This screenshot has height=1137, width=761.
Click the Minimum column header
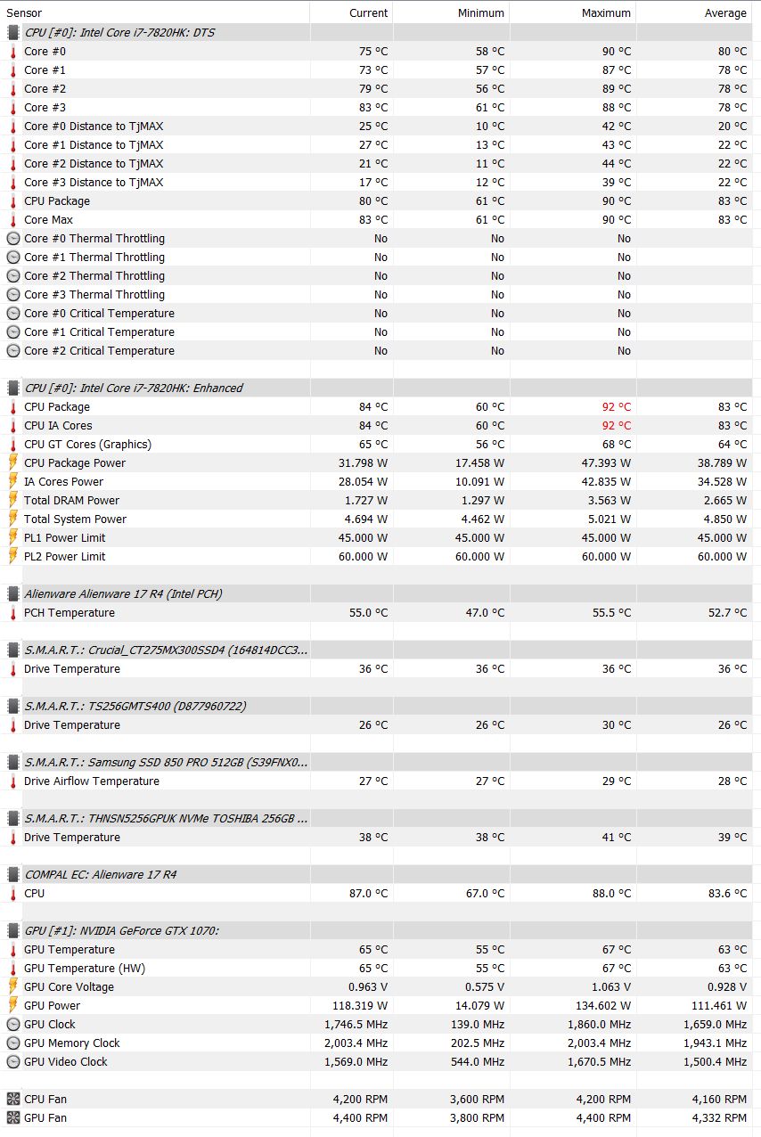482,13
